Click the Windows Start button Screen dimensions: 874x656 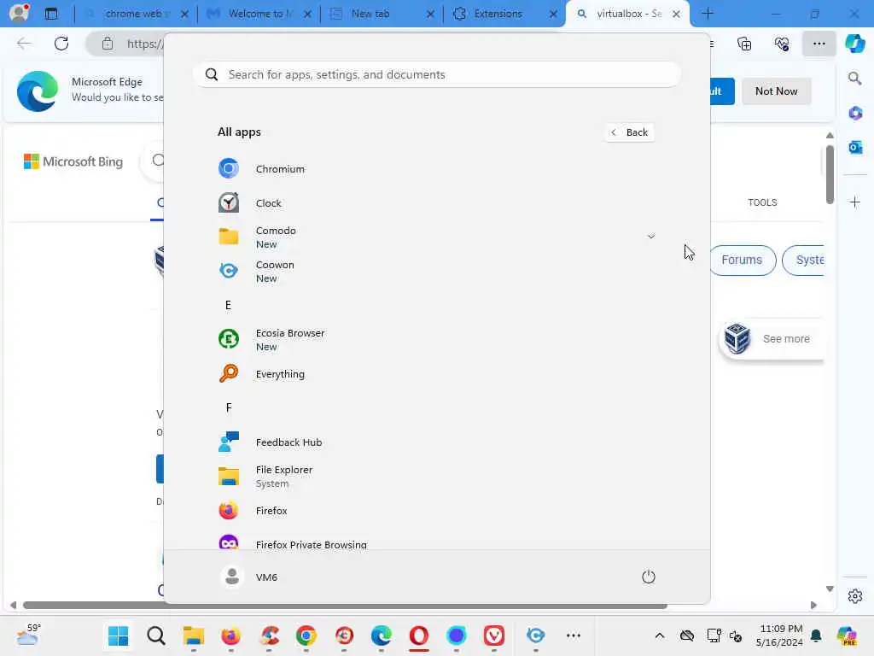tap(118, 635)
